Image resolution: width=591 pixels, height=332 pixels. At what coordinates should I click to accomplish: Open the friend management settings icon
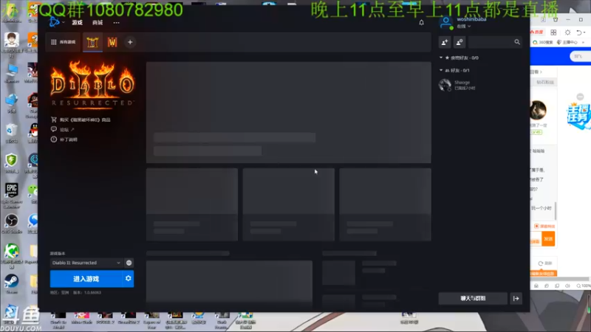(460, 42)
